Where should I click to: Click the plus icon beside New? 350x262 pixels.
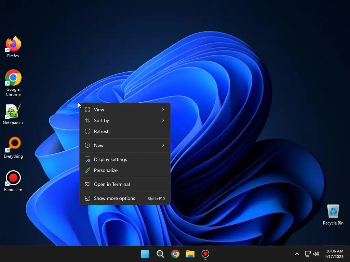coord(87,145)
